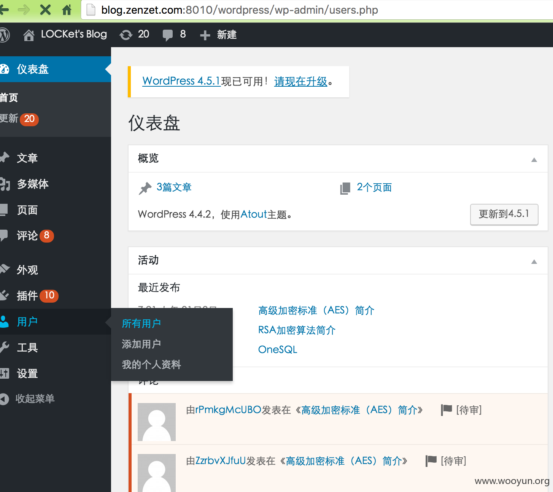Open commenter rPmkgMcUBO link

point(228,410)
